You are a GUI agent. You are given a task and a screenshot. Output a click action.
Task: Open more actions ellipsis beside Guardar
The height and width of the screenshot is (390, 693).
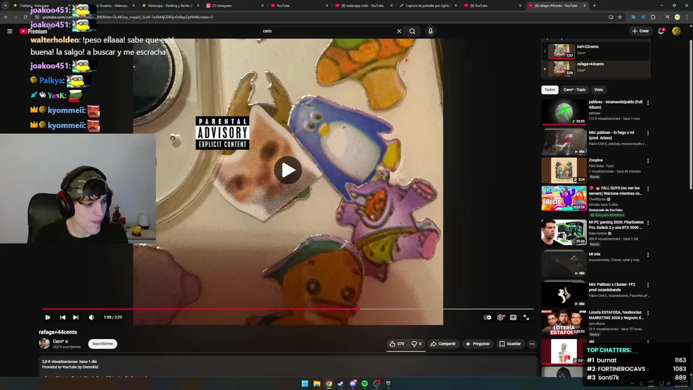point(532,344)
